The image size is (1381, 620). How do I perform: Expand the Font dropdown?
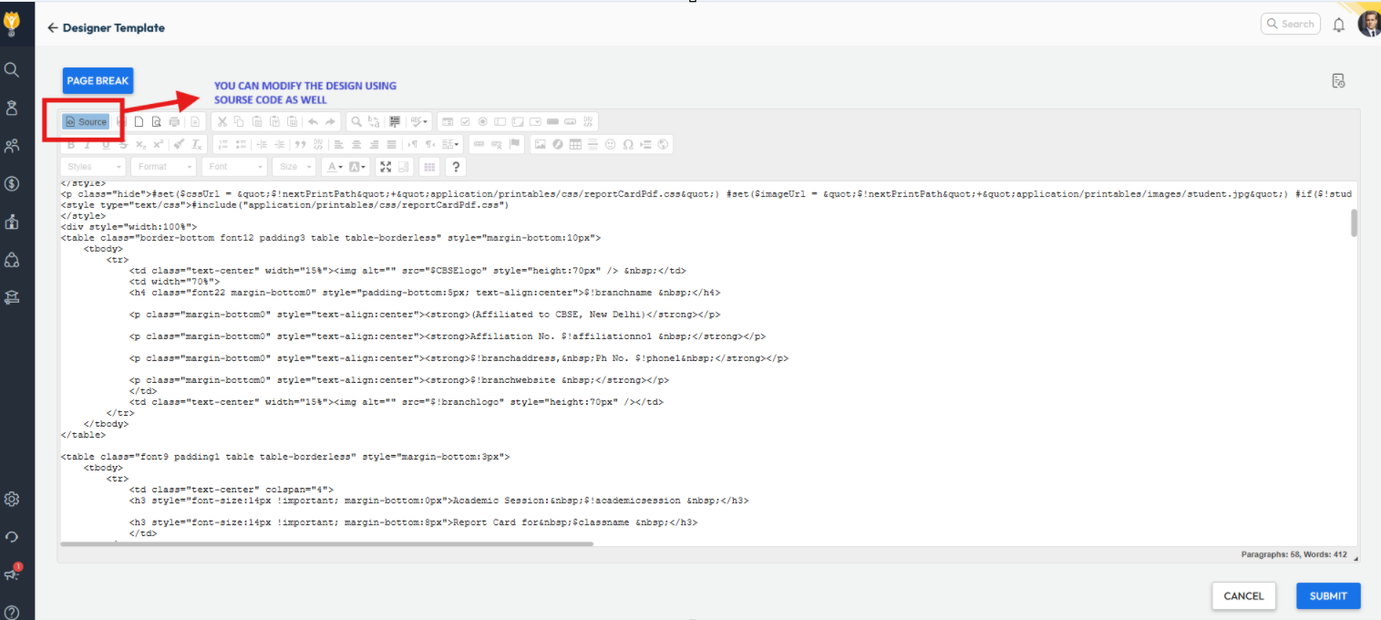tap(235, 167)
